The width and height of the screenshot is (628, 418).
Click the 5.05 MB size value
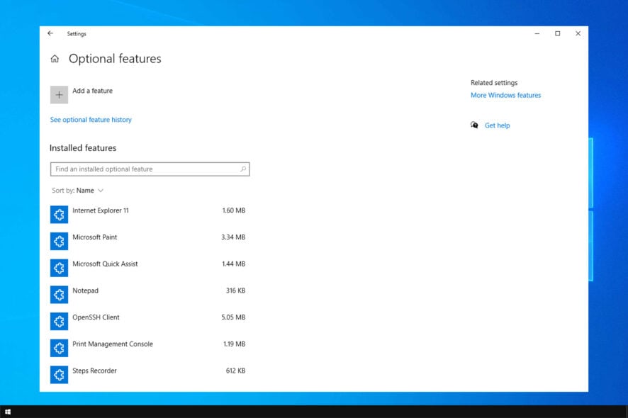click(x=233, y=317)
